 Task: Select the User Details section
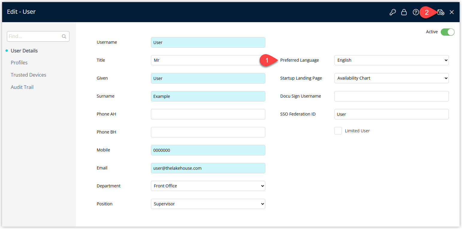pos(24,51)
